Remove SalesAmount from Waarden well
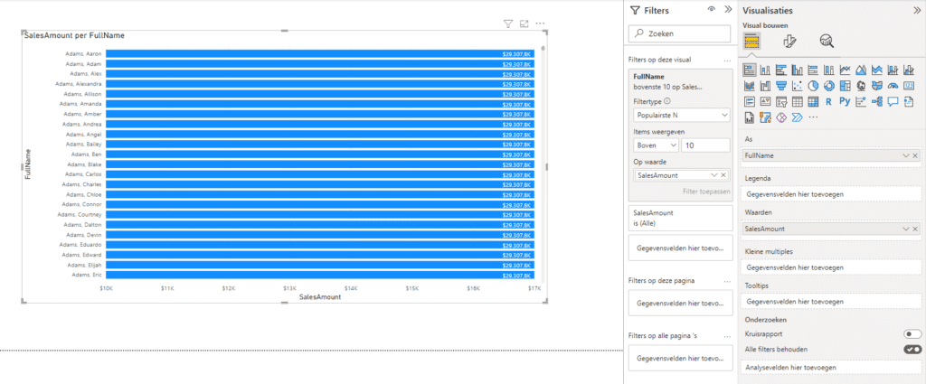Screen dimensions: 926x384 tap(915, 229)
